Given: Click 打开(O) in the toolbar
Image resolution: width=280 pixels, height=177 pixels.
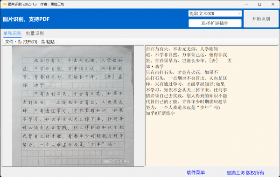Looking at the screenshot, I should pos(30,42).
